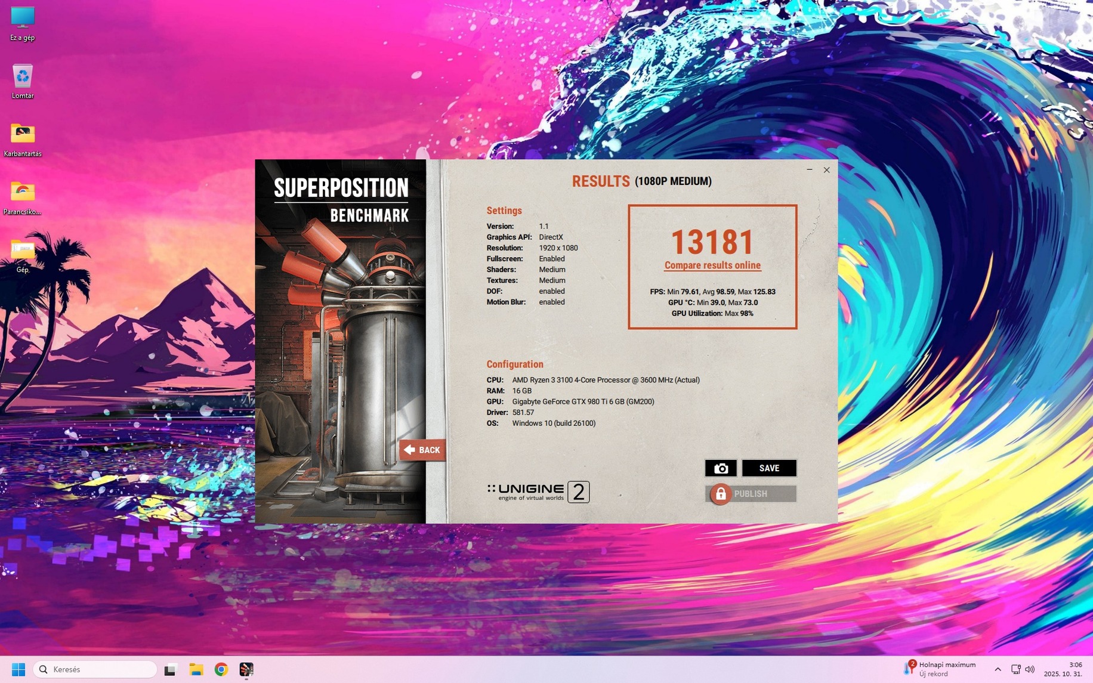The image size is (1093, 683).
Task: Click the locked Publish button
Action: [751, 494]
